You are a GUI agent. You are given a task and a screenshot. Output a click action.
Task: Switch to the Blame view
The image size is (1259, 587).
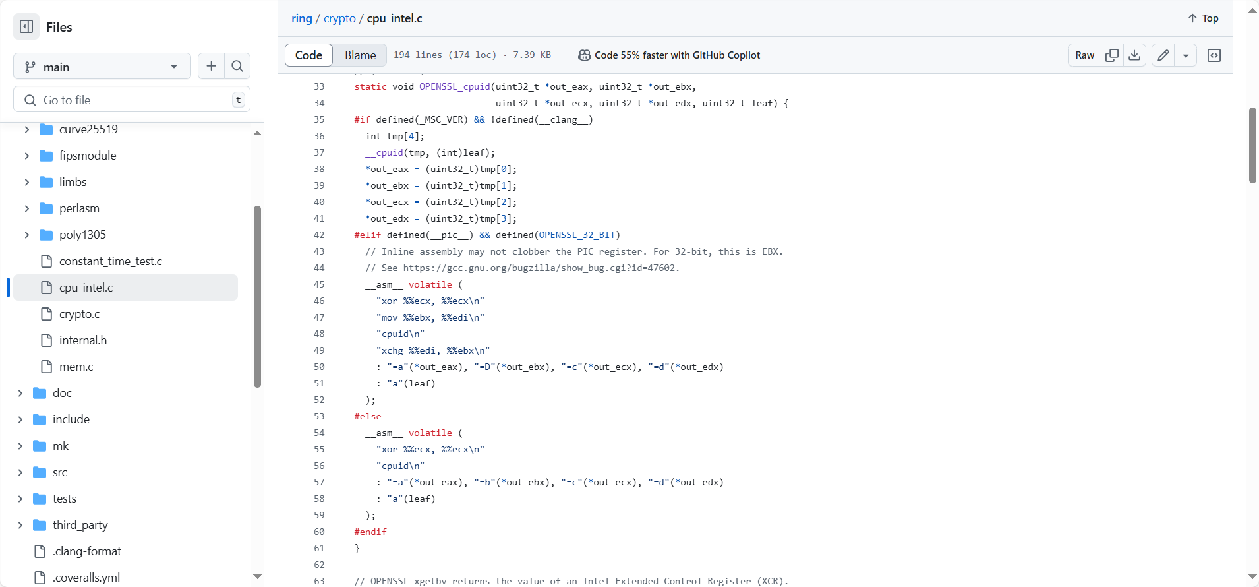point(360,55)
